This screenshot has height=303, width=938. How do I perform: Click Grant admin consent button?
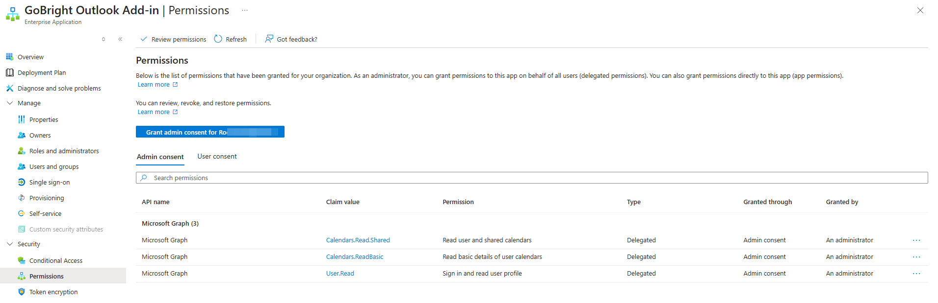tap(210, 132)
